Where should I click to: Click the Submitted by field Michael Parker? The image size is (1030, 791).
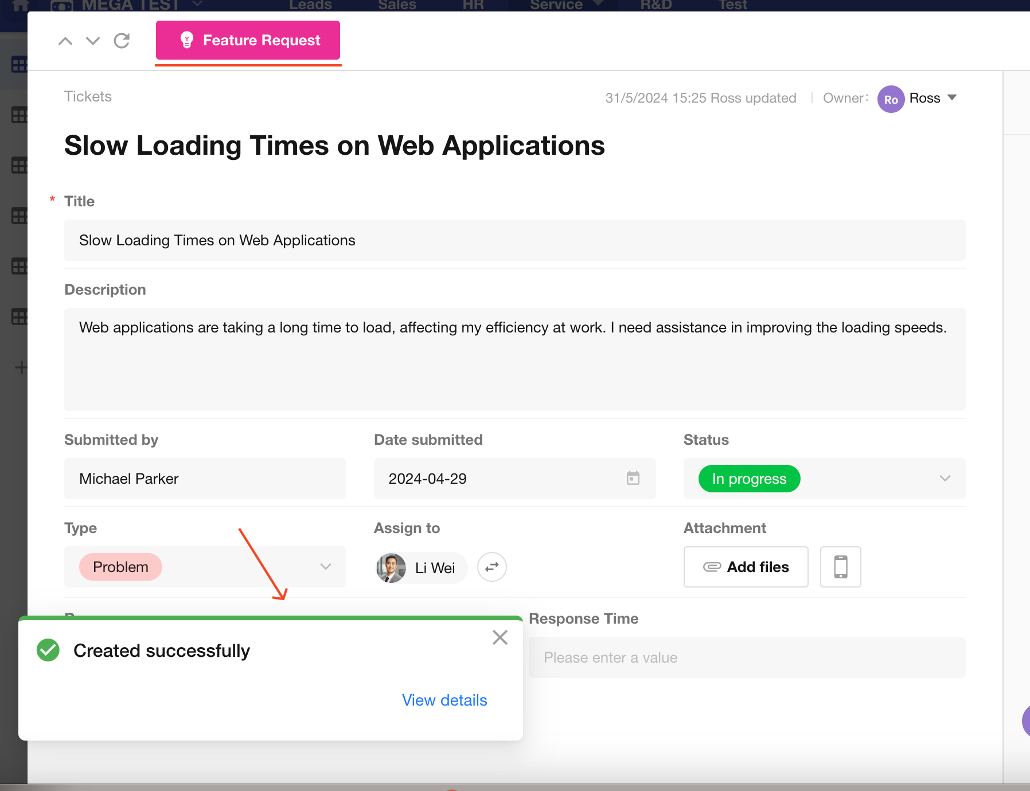(205, 479)
